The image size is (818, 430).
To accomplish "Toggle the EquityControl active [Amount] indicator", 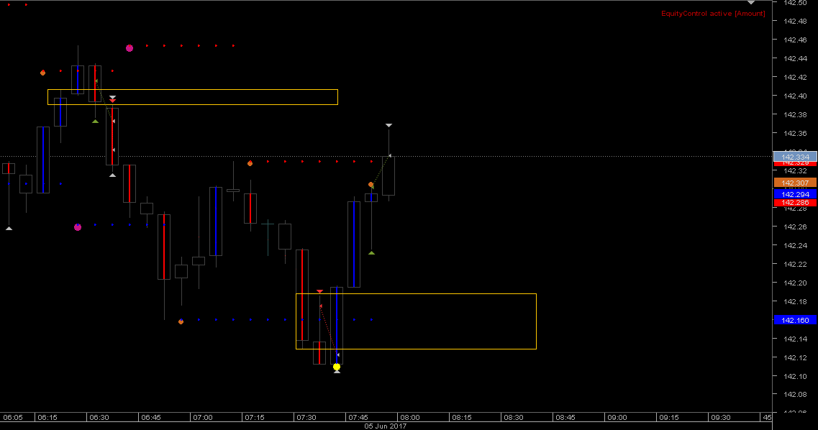I will (713, 13).
